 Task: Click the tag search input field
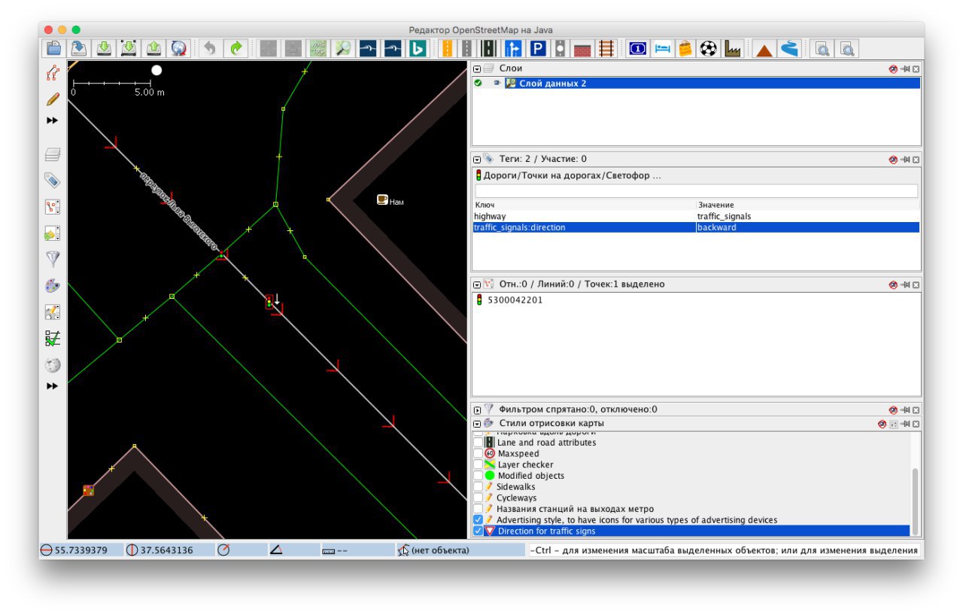696,191
